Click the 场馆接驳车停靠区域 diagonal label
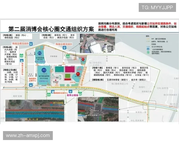Viewport: 179px width, 143px height. click(x=84, y=76)
